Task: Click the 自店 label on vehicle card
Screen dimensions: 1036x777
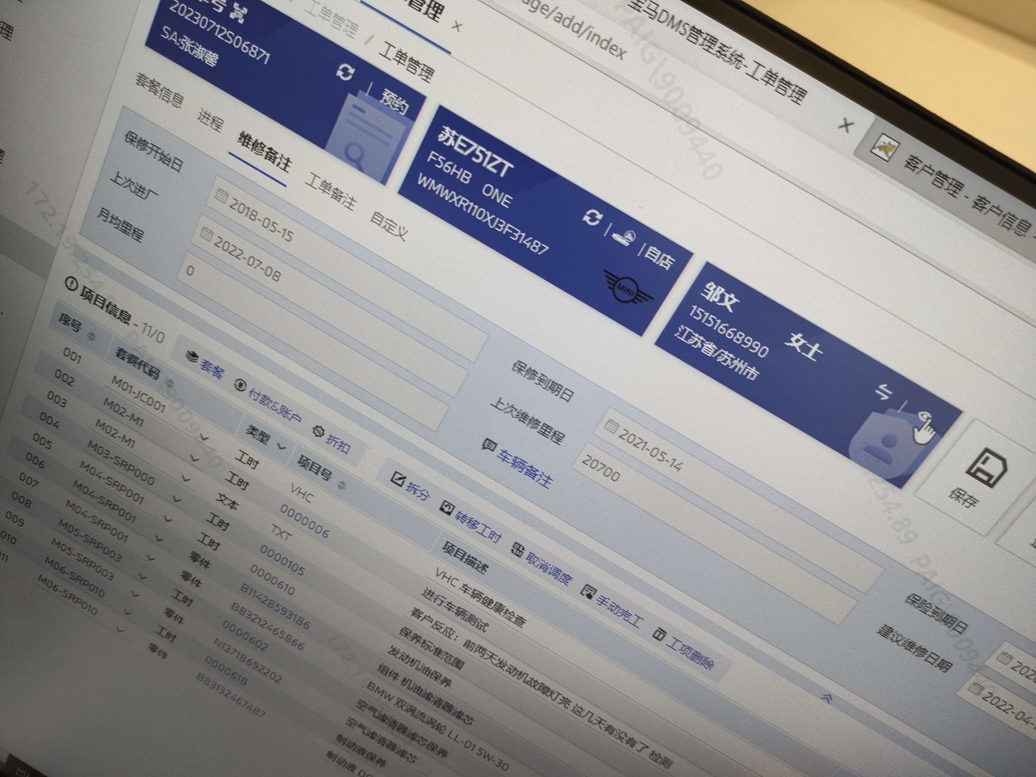Action: click(657, 257)
